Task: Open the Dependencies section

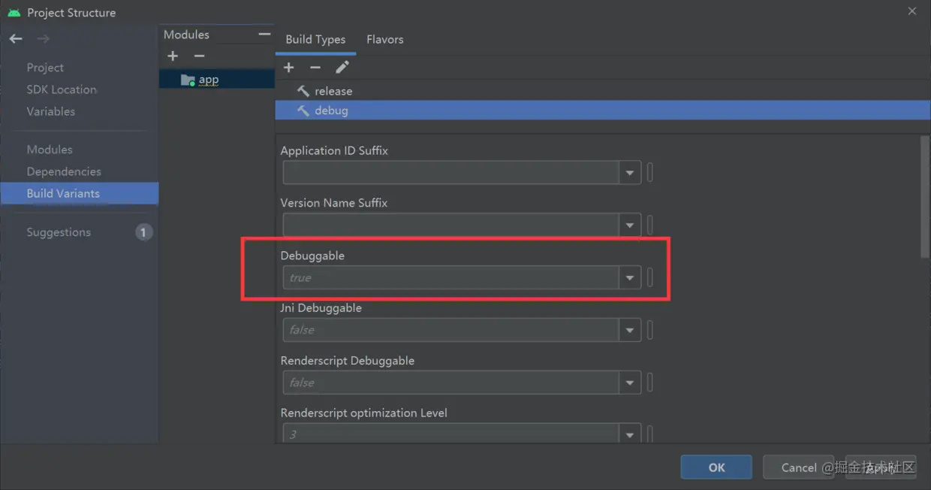Action: pyautogui.click(x=64, y=171)
